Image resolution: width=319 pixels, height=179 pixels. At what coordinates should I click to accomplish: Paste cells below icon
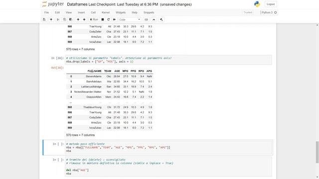pos(71,19)
